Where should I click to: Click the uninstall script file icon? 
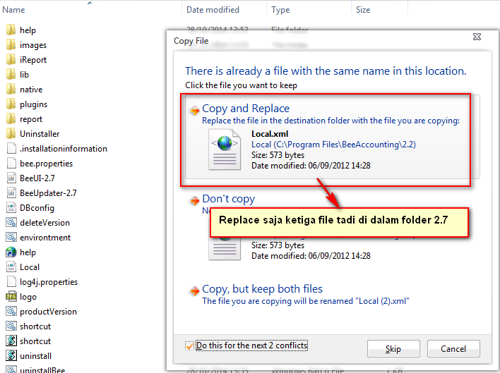pyautogui.click(x=11, y=355)
